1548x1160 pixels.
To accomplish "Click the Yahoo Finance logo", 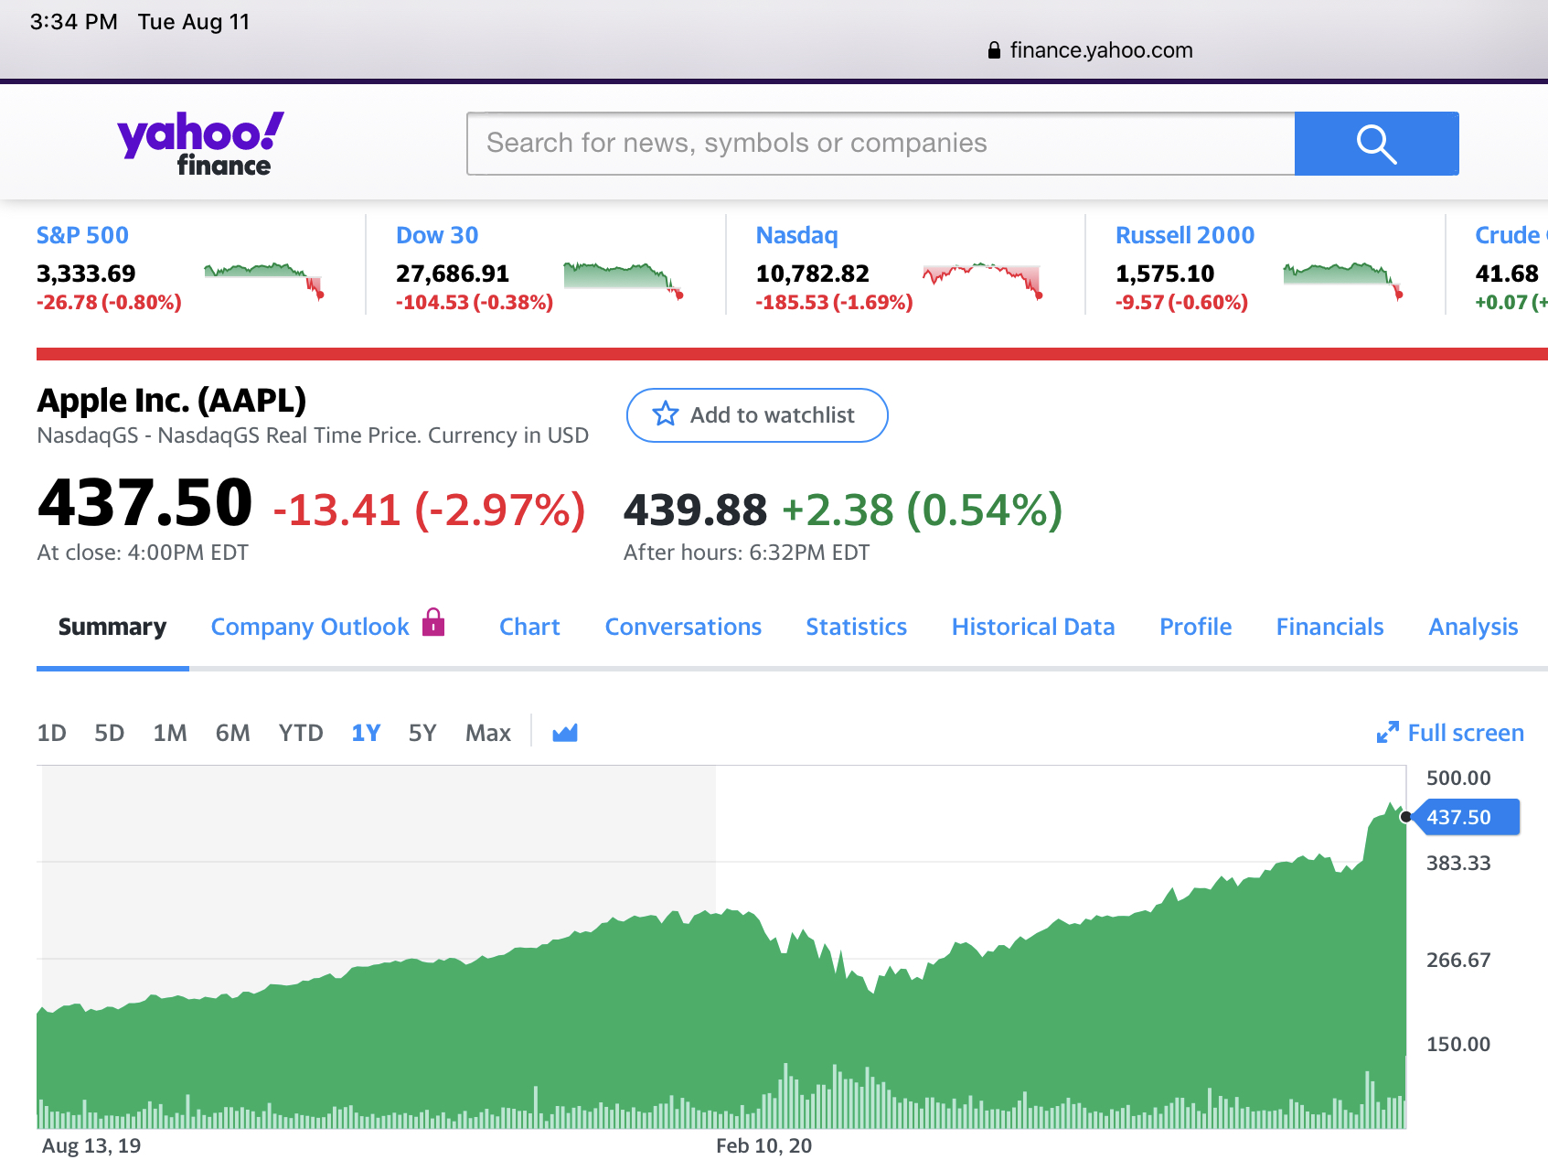I will 200,144.
